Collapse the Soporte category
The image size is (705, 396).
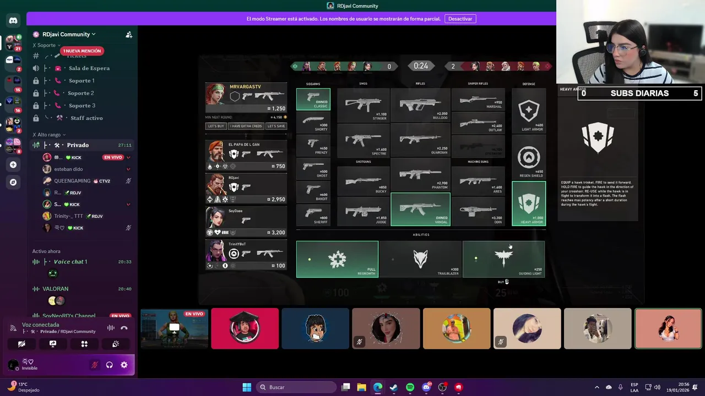click(46, 45)
